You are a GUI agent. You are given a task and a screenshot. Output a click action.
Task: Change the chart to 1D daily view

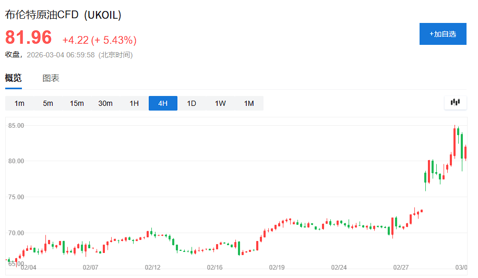[x=192, y=103]
